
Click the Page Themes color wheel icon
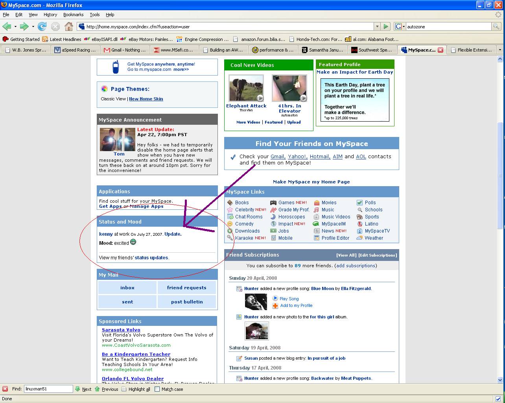point(104,89)
